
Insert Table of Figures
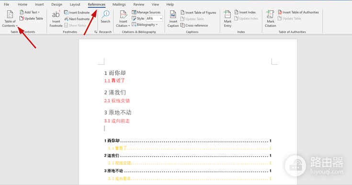coord(198,12)
